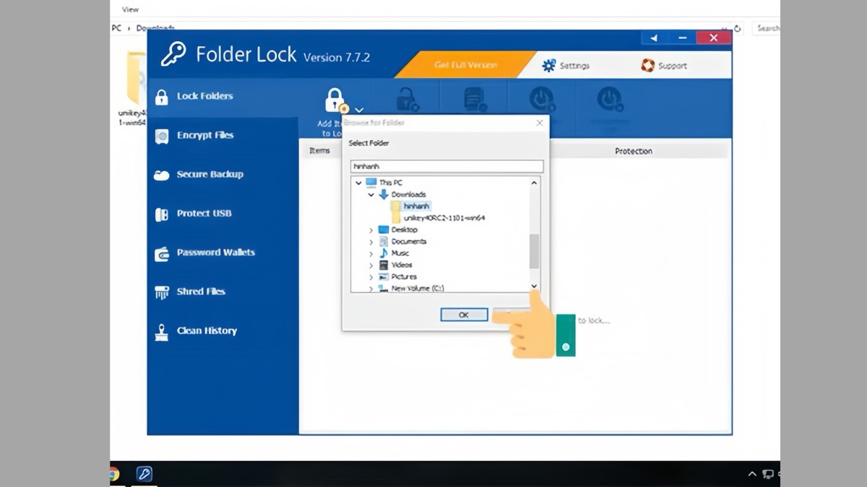This screenshot has height=487, width=867.
Task: Click the File Explorer search box
Action: click(x=766, y=28)
